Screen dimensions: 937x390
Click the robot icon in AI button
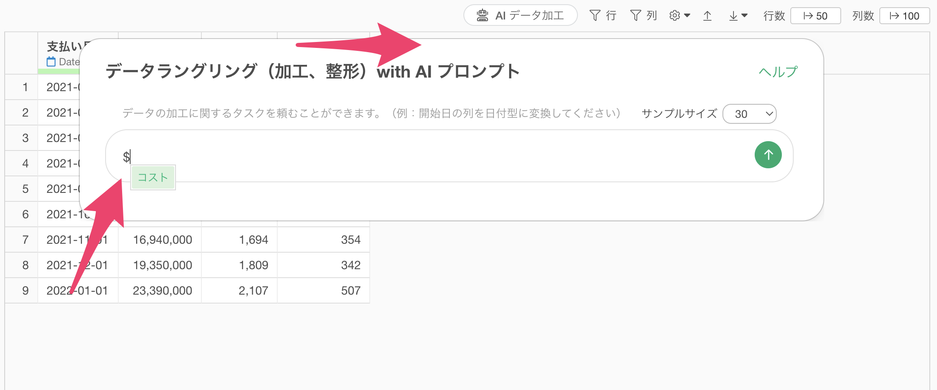pos(482,16)
